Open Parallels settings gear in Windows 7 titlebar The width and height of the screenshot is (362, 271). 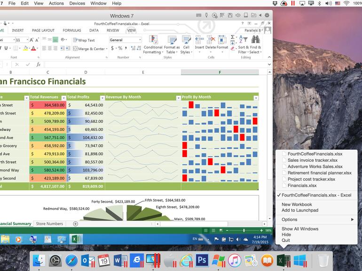(x=267, y=15)
